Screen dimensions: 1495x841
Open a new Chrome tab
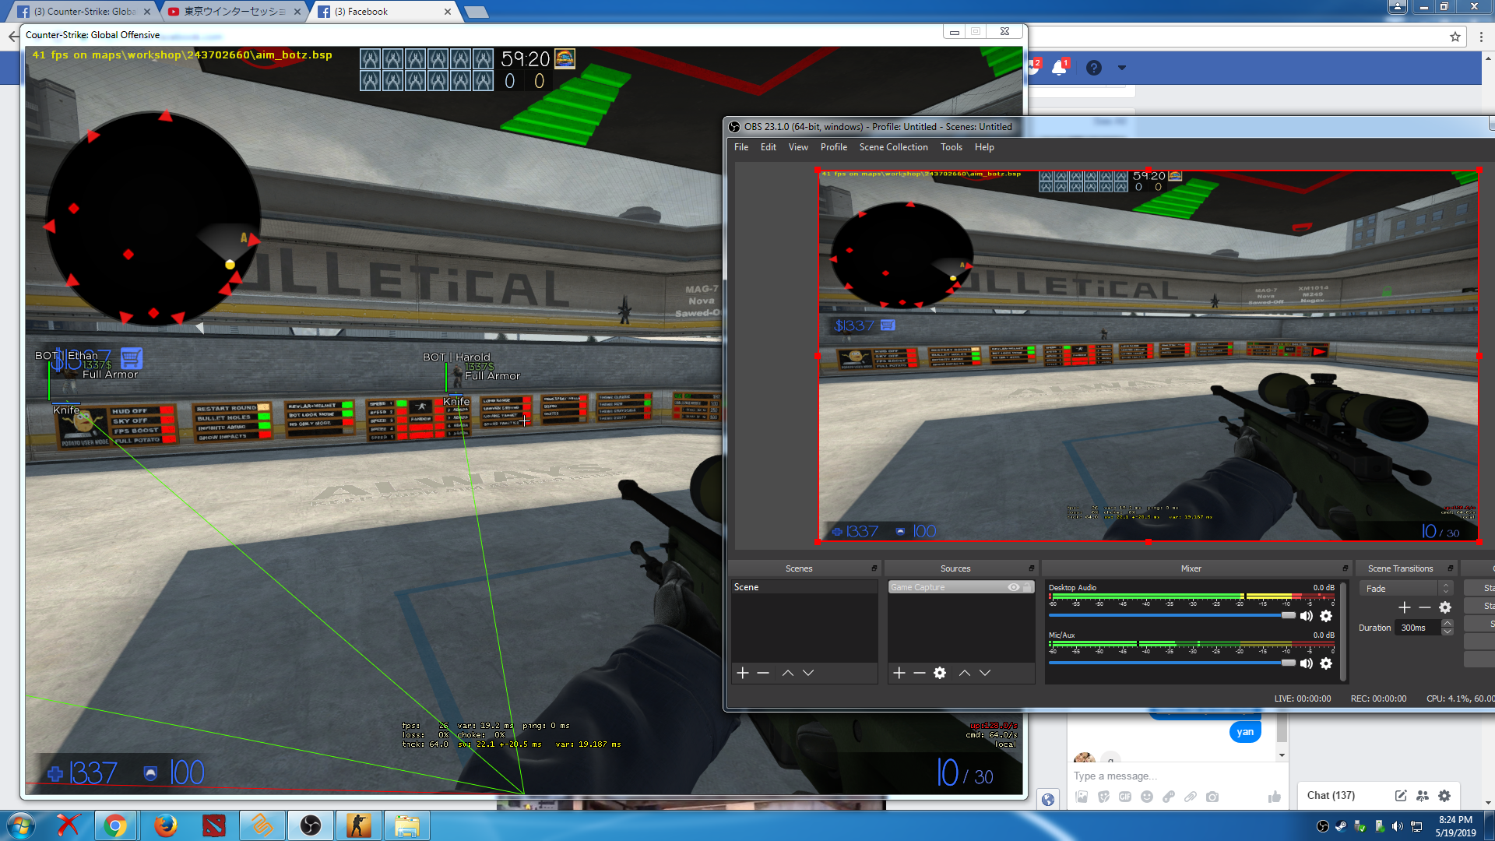click(476, 12)
